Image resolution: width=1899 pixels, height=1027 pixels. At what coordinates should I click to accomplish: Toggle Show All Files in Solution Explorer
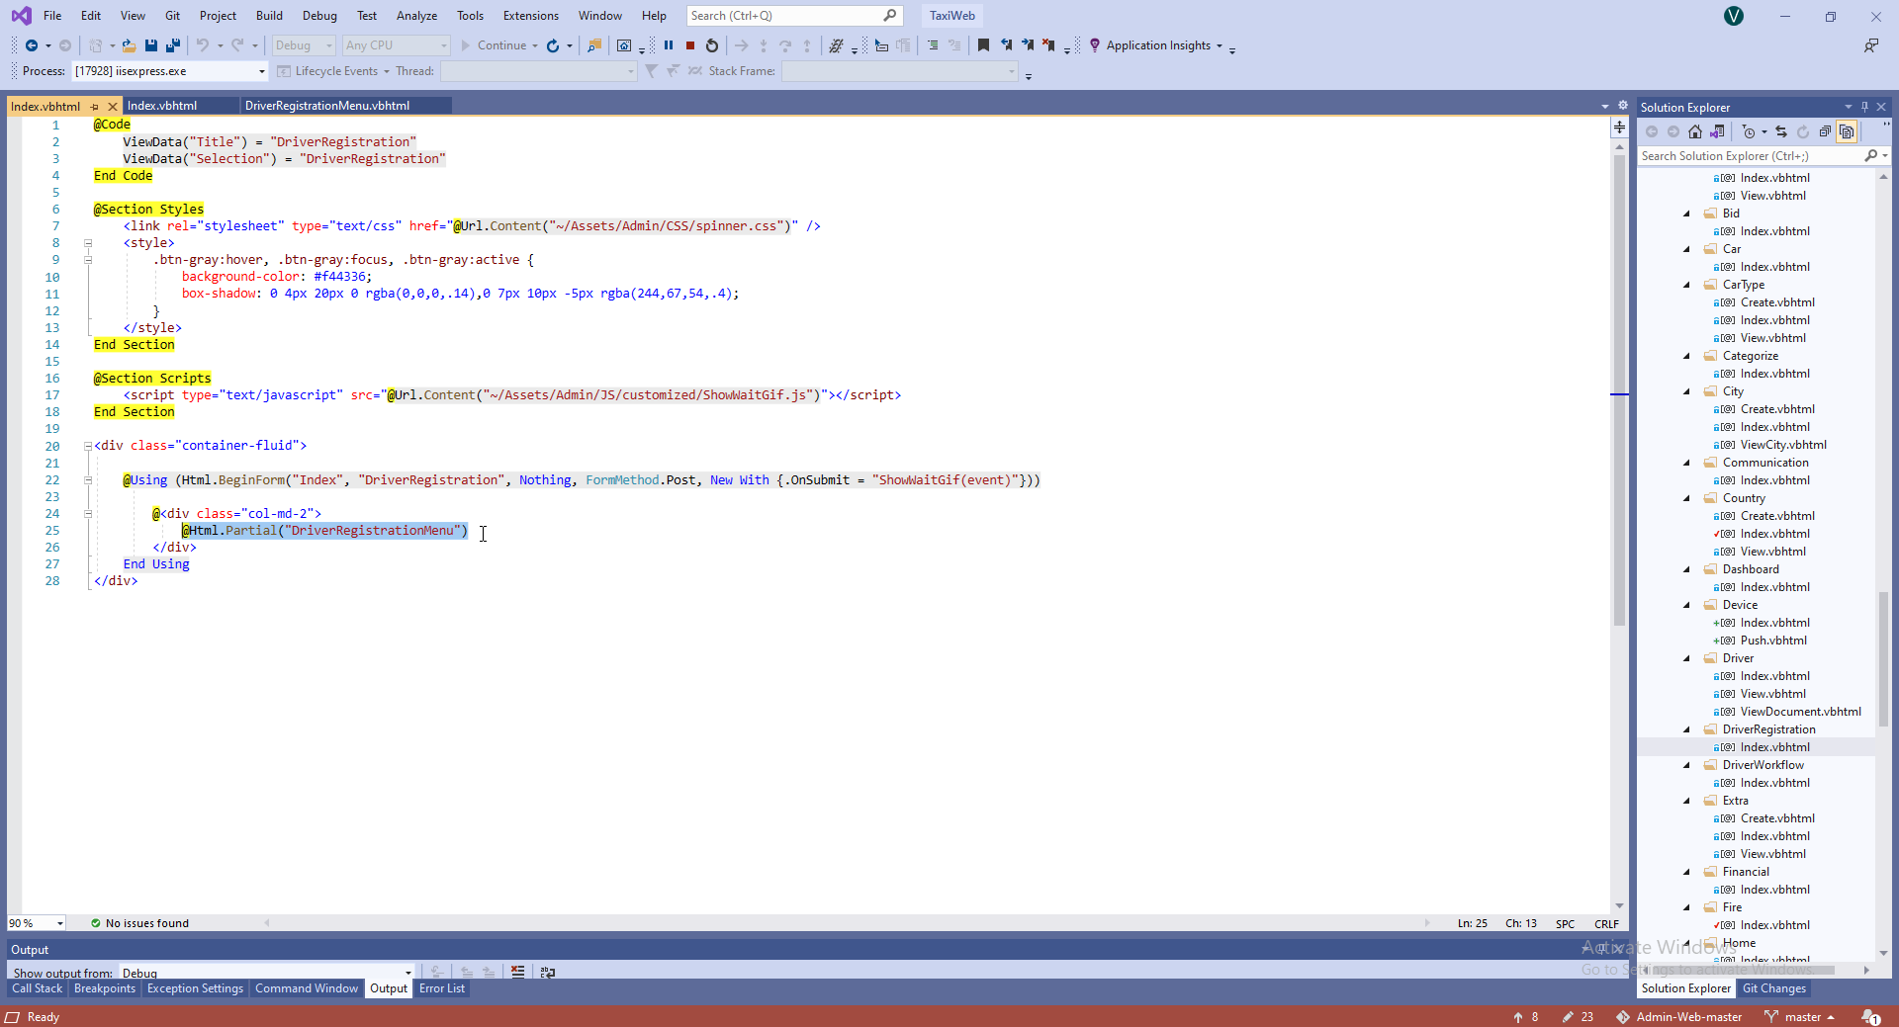click(x=1848, y=131)
